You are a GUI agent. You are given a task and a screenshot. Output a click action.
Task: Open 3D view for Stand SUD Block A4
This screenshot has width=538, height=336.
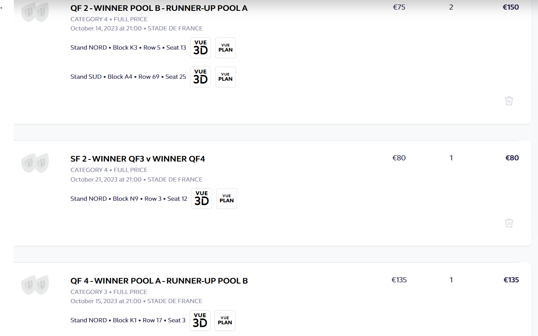click(x=200, y=77)
